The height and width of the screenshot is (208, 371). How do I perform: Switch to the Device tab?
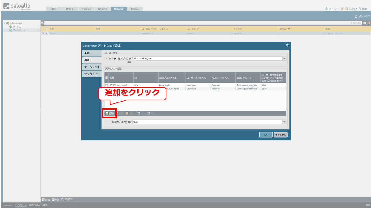135,9
